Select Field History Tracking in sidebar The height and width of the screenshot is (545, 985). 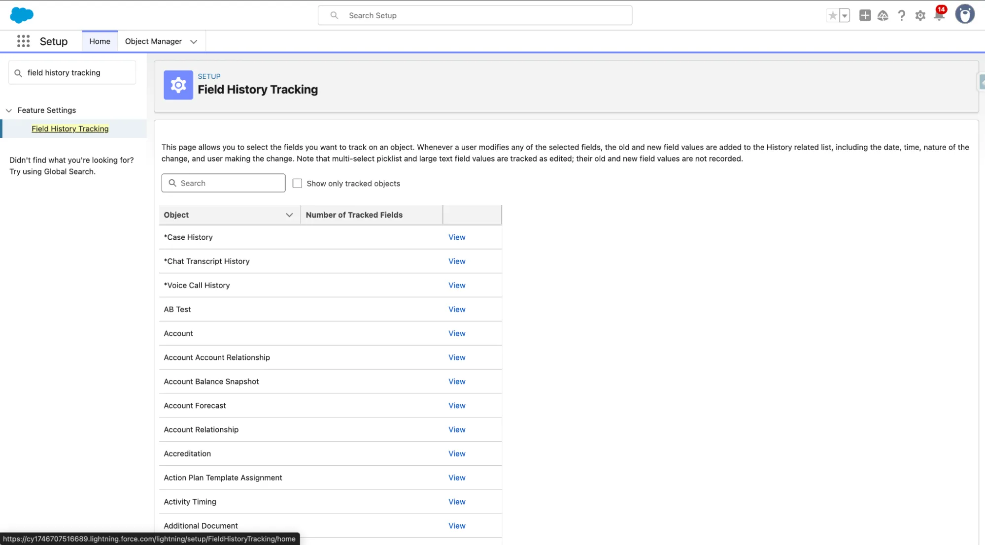pos(70,129)
